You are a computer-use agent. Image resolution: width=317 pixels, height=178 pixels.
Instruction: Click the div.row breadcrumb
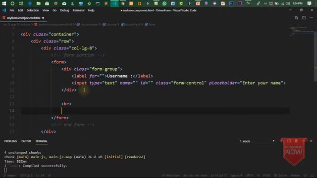tap(109, 24)
